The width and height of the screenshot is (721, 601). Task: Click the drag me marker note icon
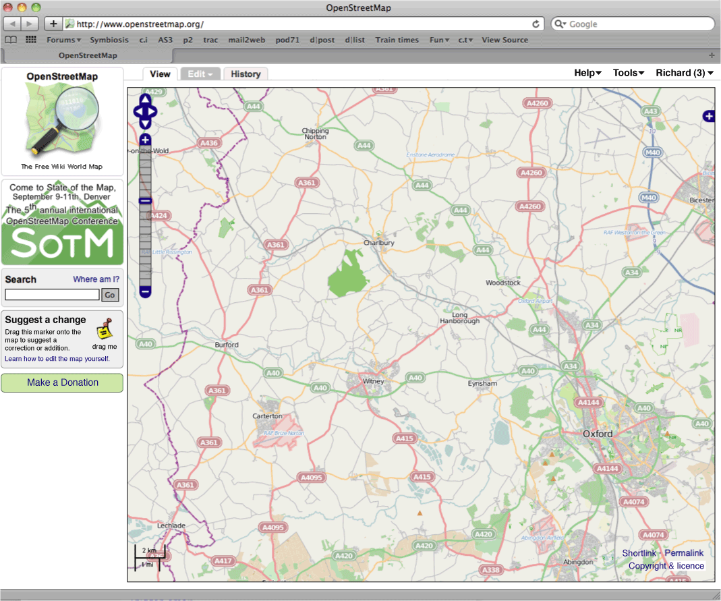(x=105, y=328)
